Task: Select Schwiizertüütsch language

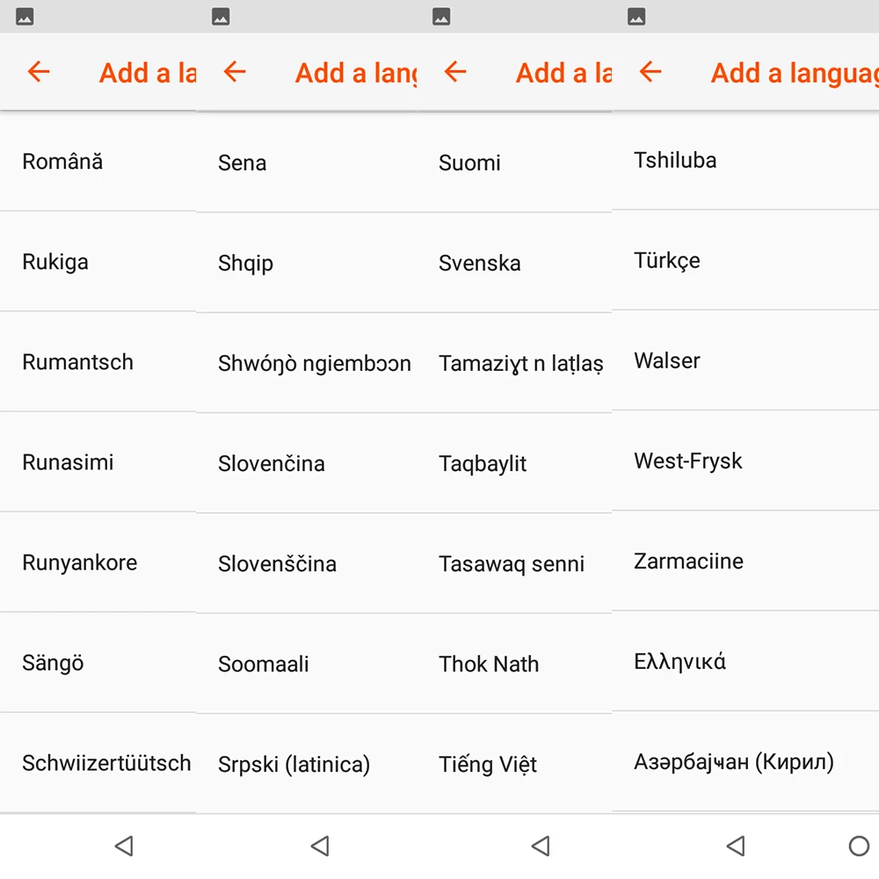Action: coord(98,762)
